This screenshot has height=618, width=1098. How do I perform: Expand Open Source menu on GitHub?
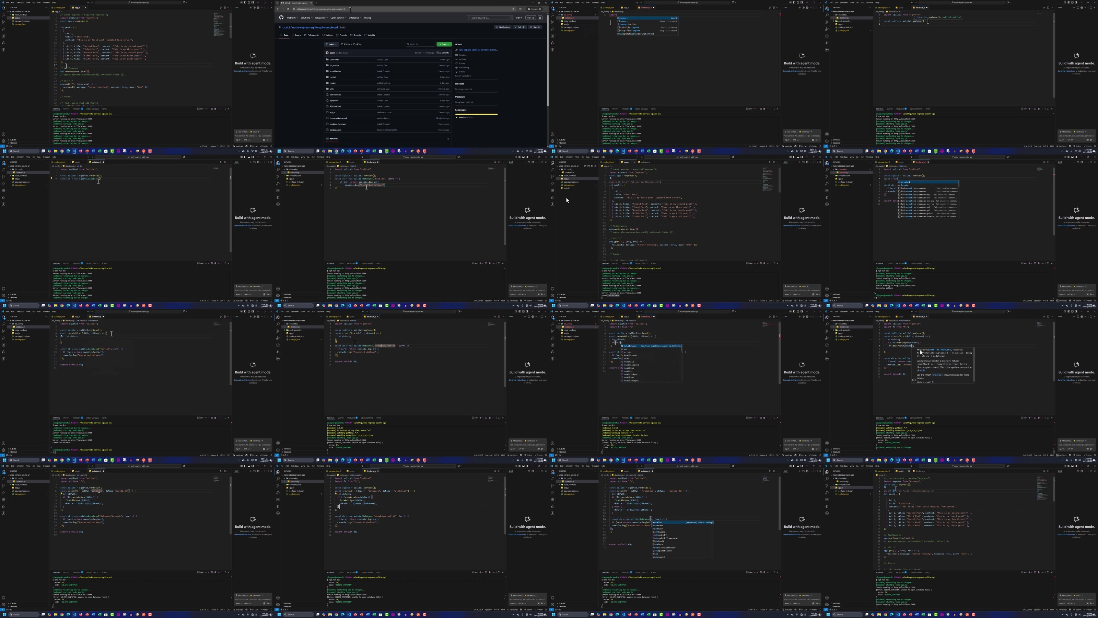click(339, 18)
